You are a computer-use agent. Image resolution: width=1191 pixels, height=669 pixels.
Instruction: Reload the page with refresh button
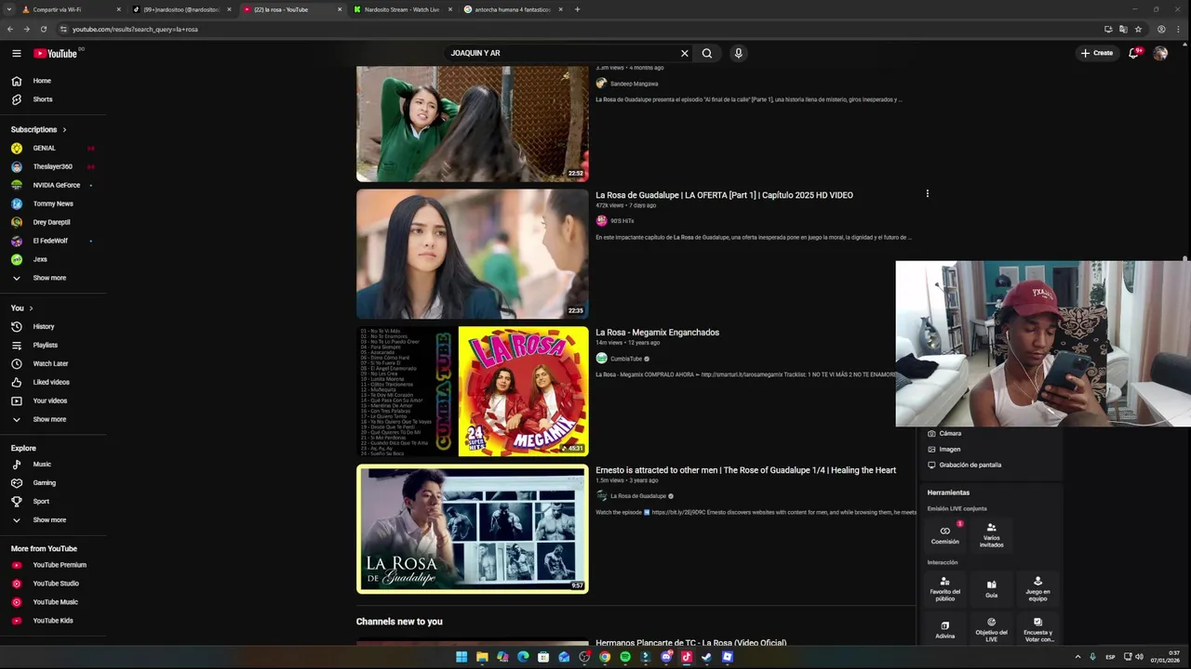43,29
